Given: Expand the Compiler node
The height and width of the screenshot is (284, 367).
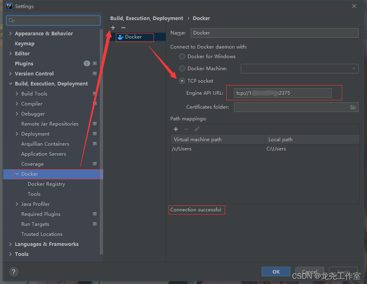Looking at the screenshot, I should click(17, 104).
